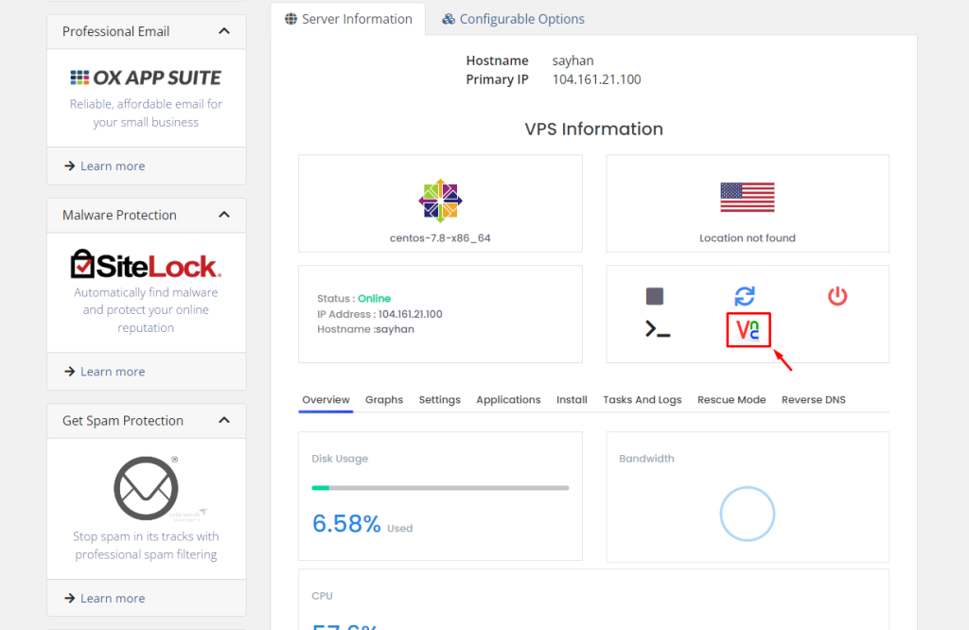
Task: Click the SiteLock logo
Action: [146, 264]
